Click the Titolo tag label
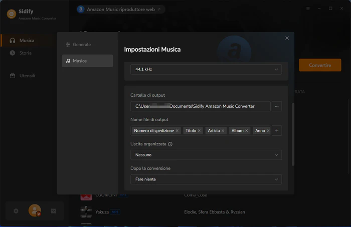This screenshot has width=351, height=227. (191, 131)
